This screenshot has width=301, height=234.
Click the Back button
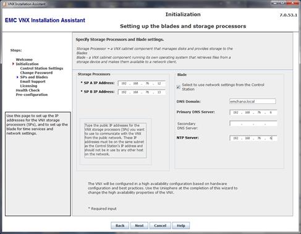tap(120, 225)
